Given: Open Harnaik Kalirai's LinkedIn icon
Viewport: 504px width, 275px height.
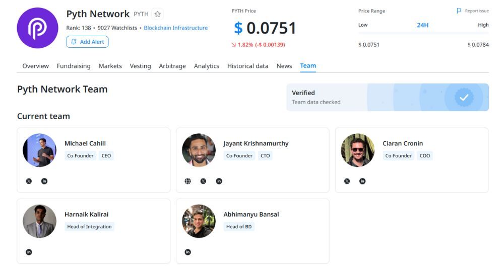Looking at the screenshot, I should point(29,252).
